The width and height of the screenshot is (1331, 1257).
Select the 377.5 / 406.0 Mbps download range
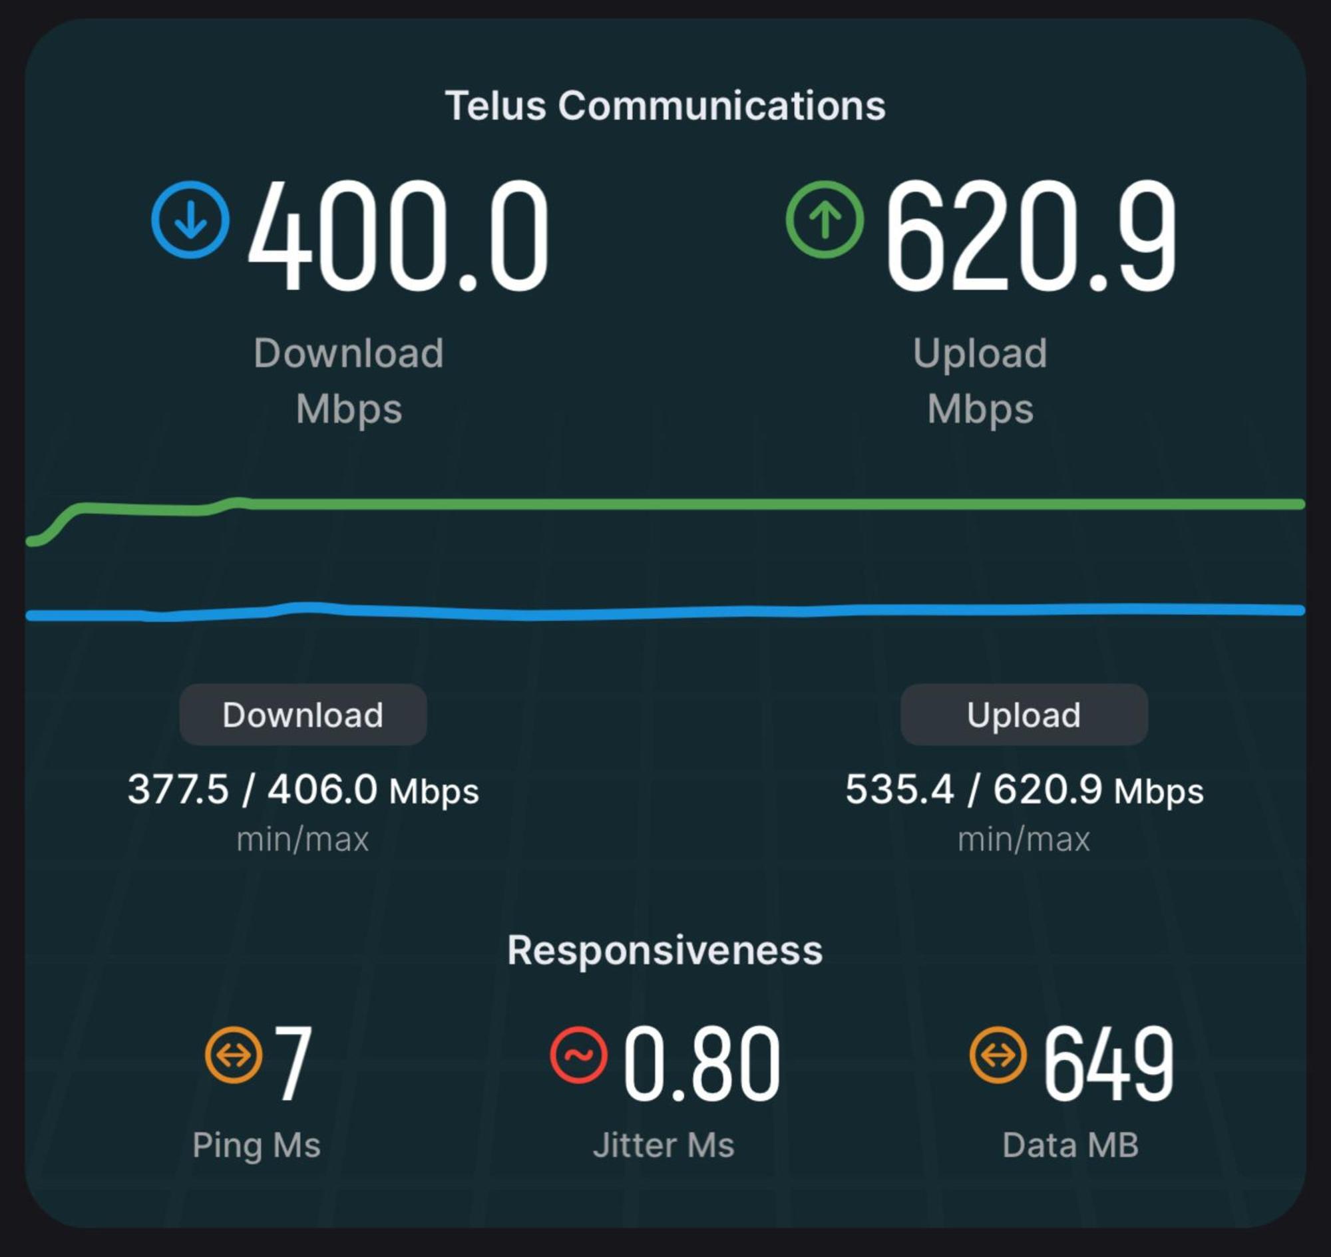point(303,789)
